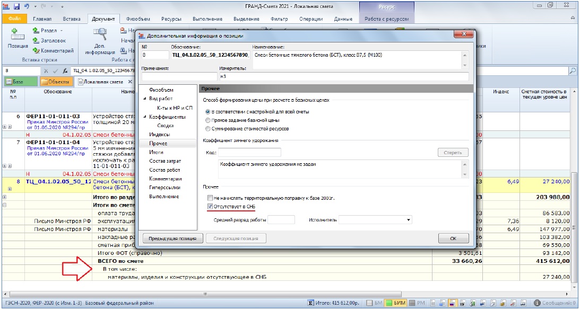The width and height of the screenshot is (580, 310).
Task: Click the search magnifier at formula bar end
Action: [573, 70]
